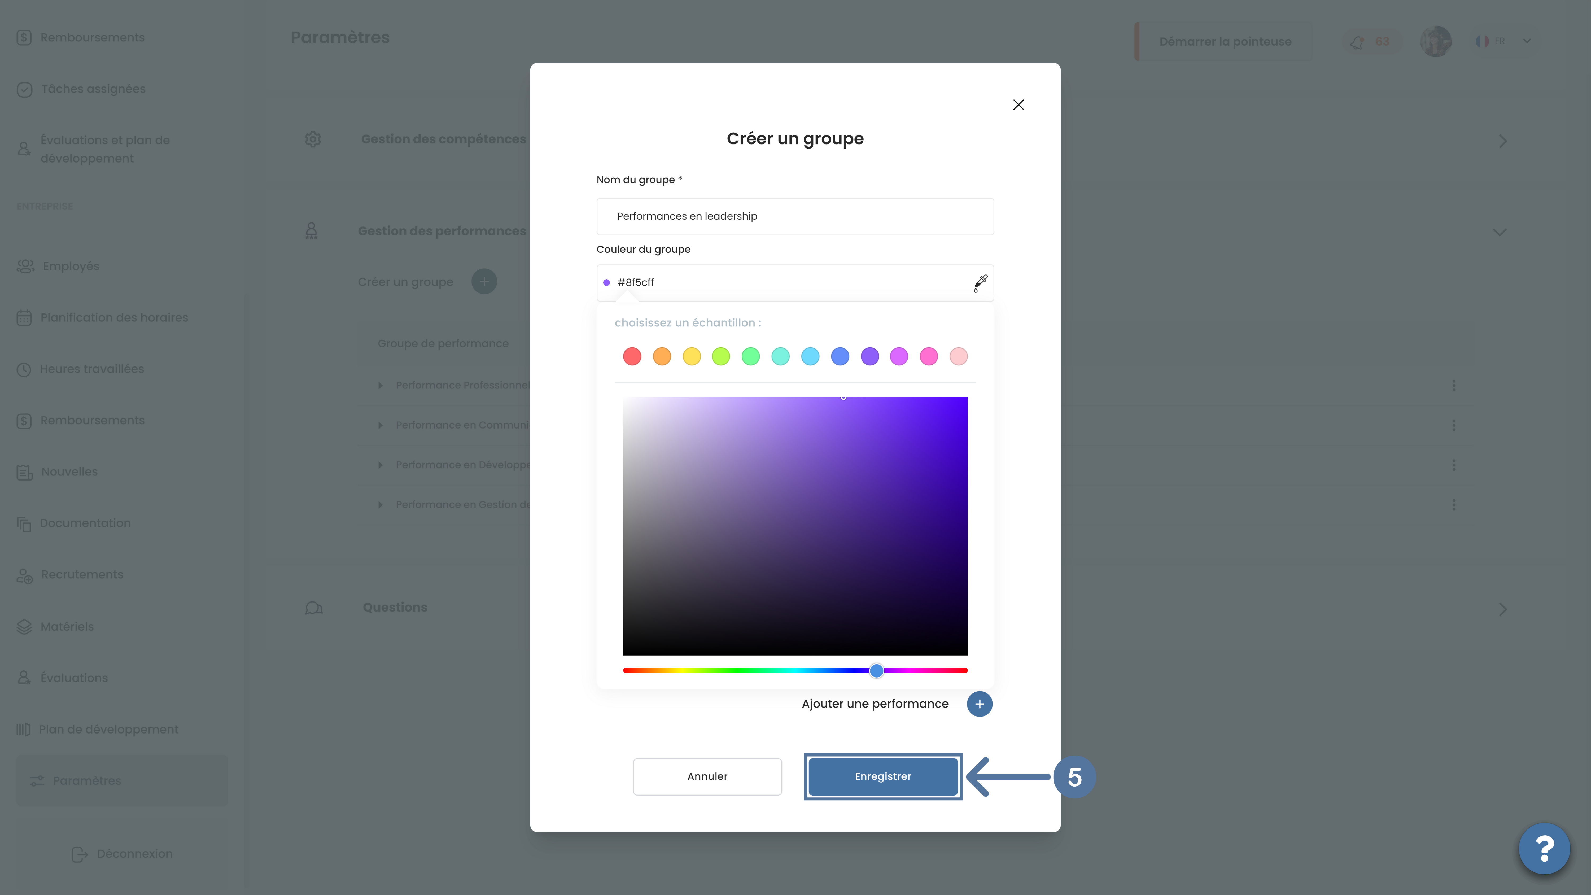This screenshot has height=895, width=1591.
Task: Collapse the Gestion des performances section chevron
Action: coord(1500,232)
